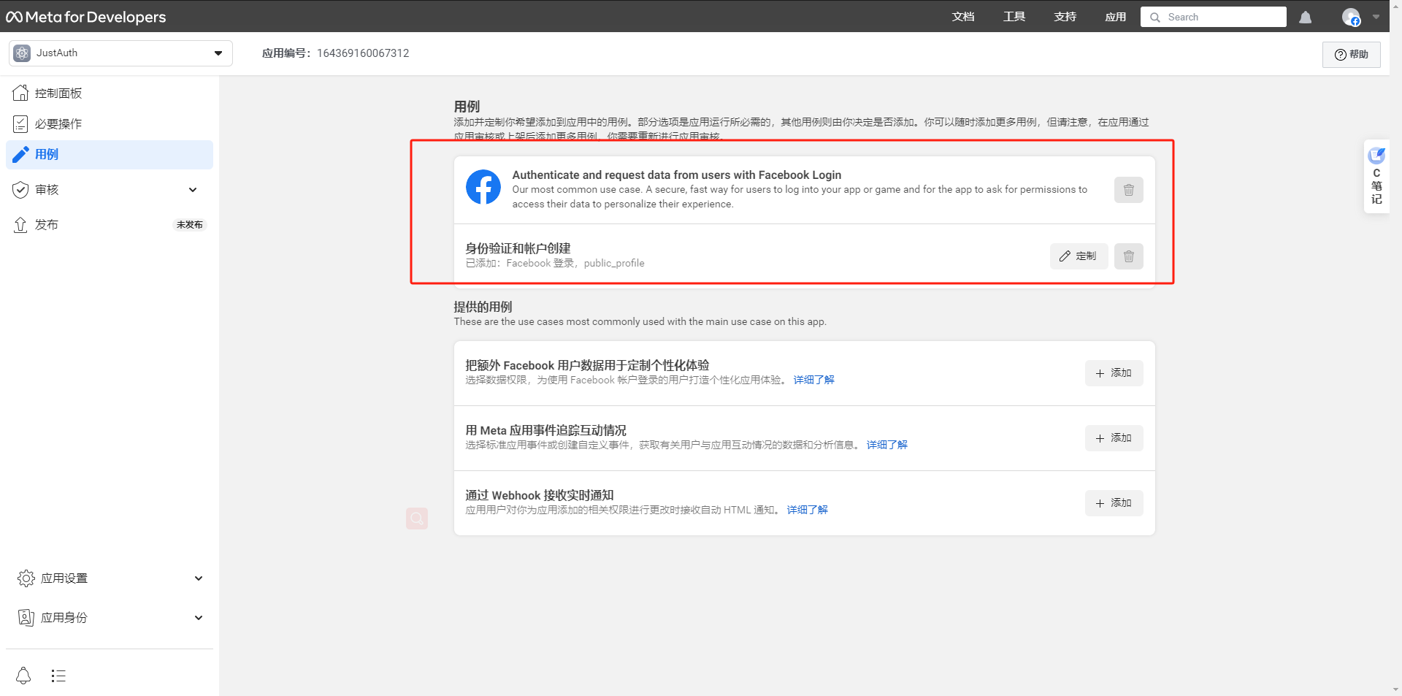1402x696 pixels.
Task: Click the C笔记 side widget
Action: click(x=1376, y=176)
